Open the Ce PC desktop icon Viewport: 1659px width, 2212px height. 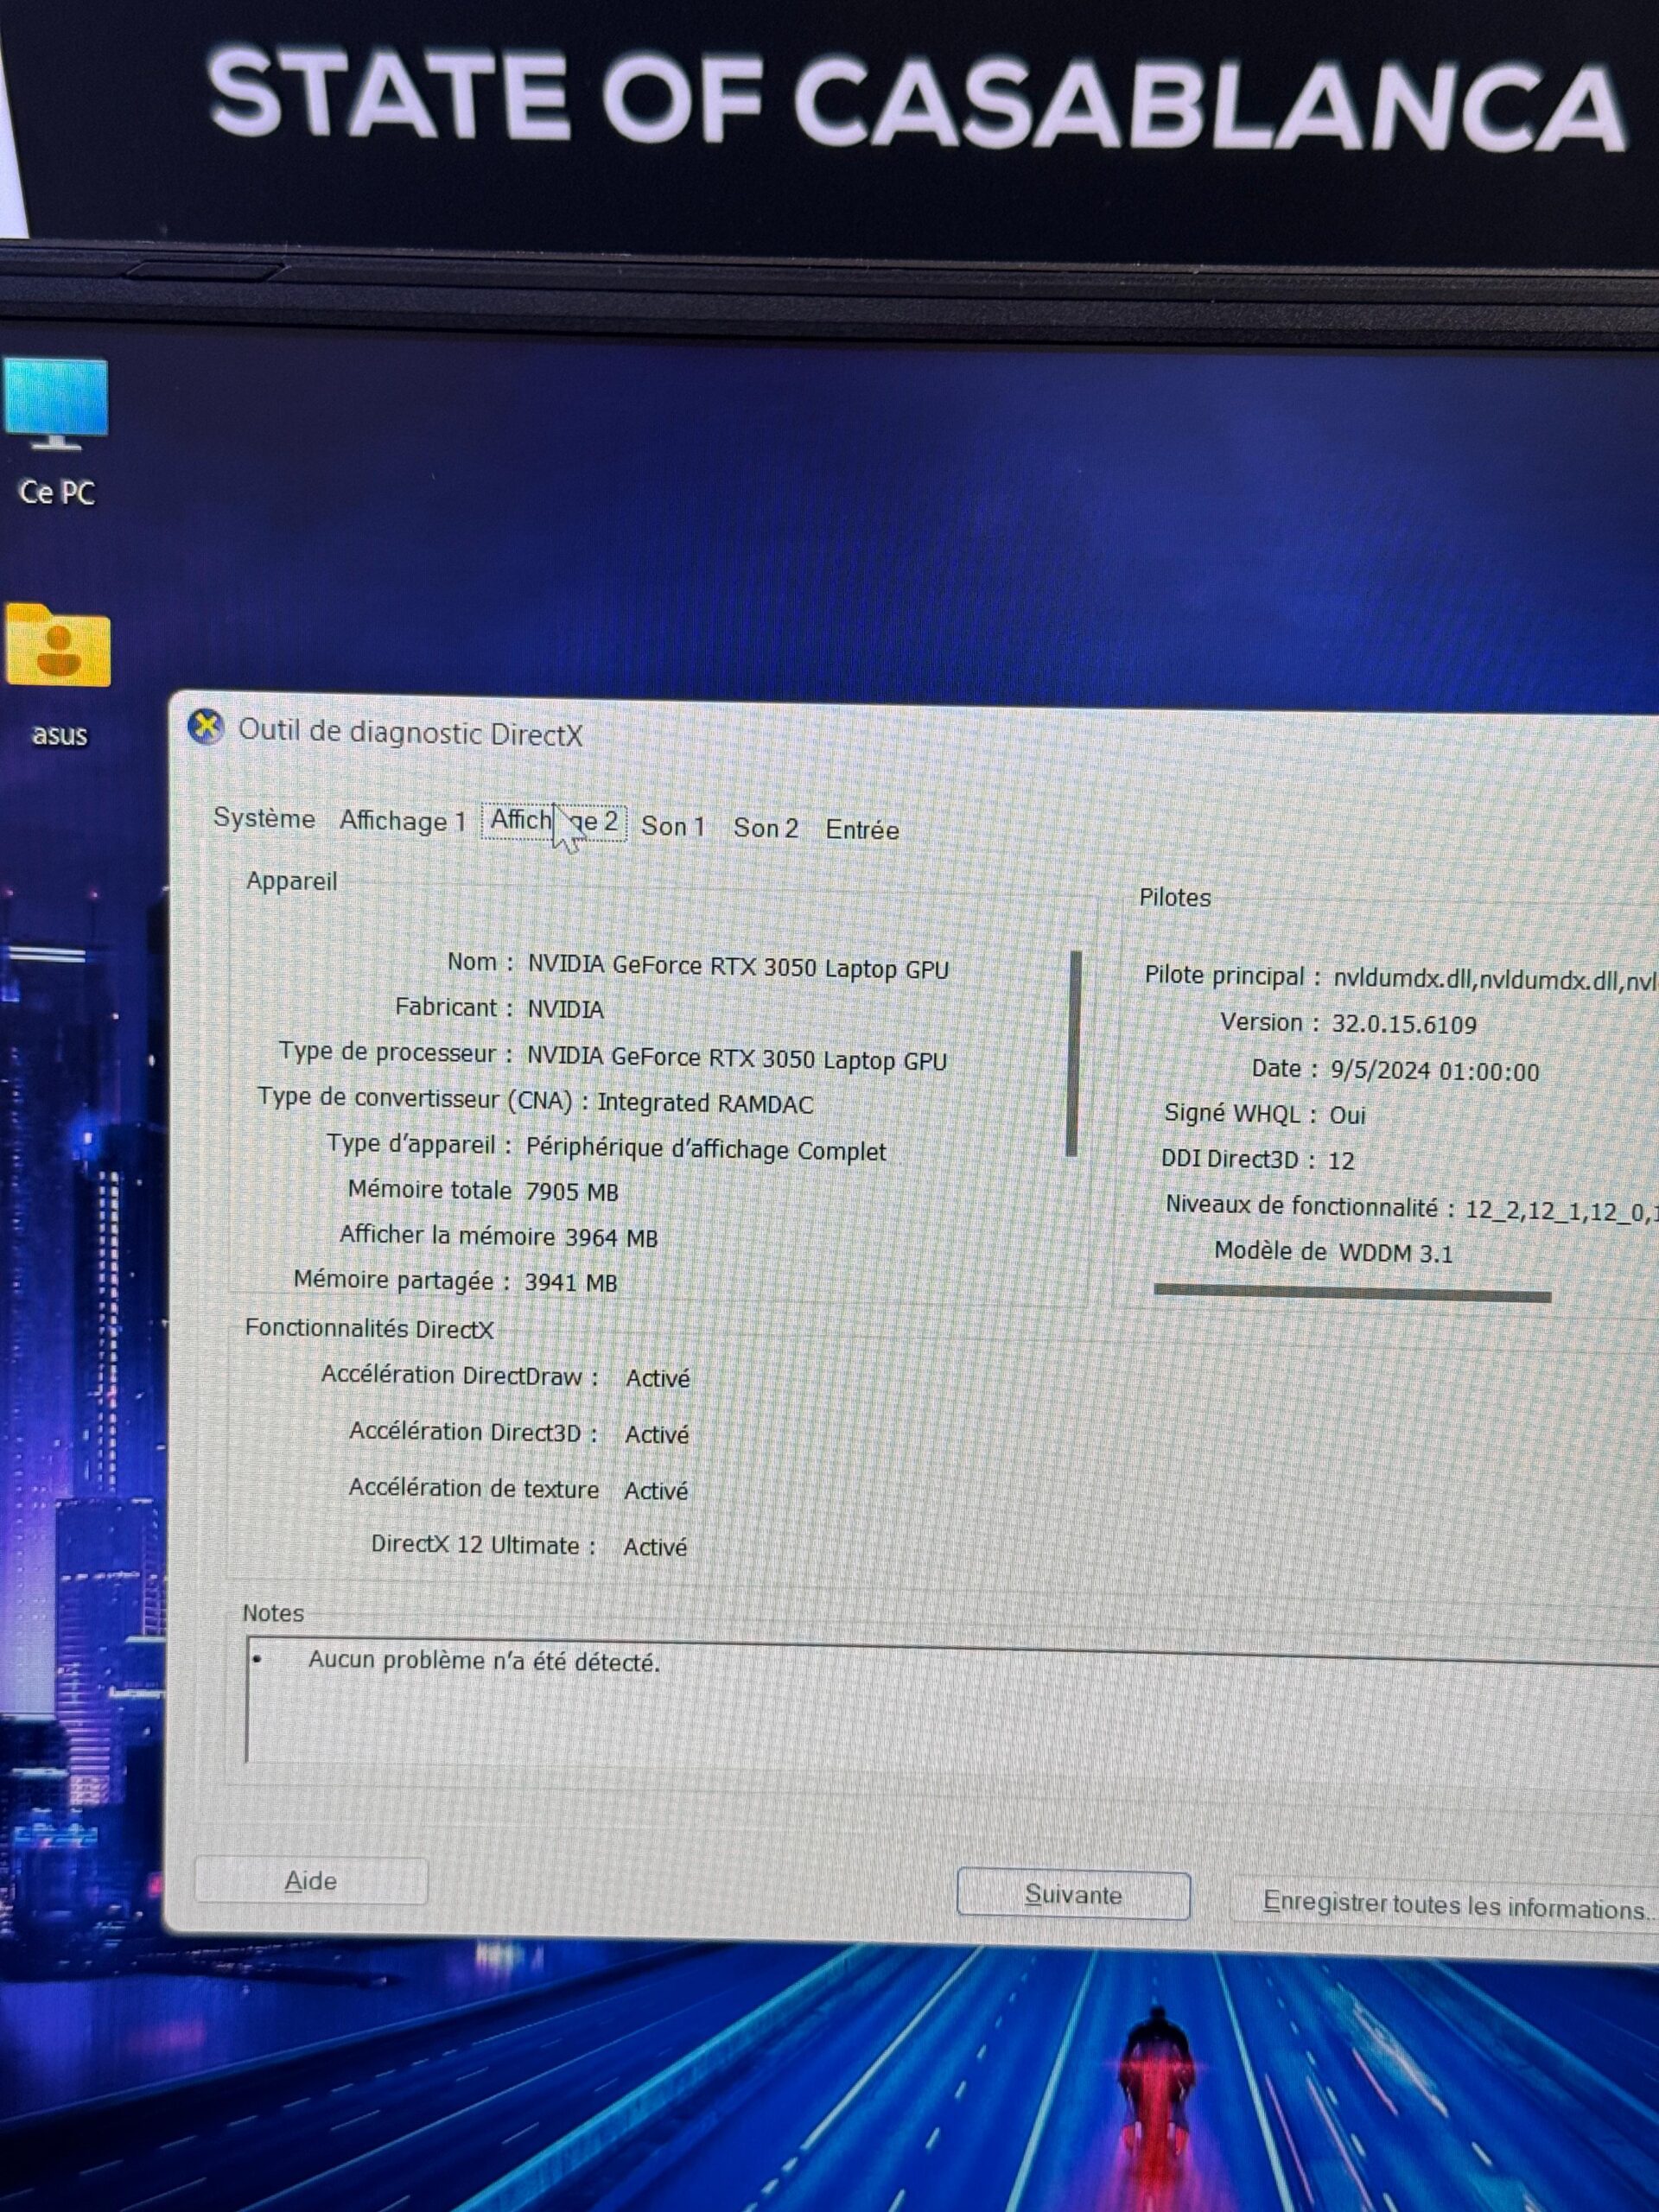tap(56, 434)
